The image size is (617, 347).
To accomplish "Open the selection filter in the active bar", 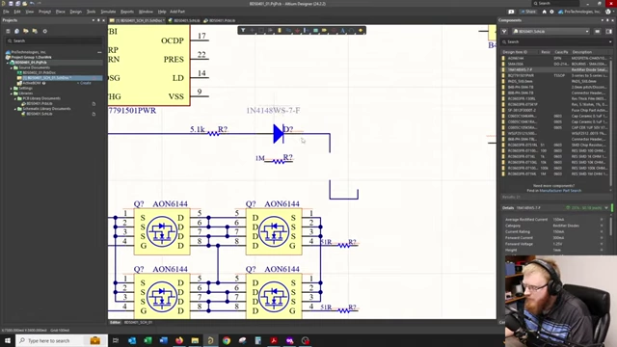I will pyautogui.click(x=243, y=30).
